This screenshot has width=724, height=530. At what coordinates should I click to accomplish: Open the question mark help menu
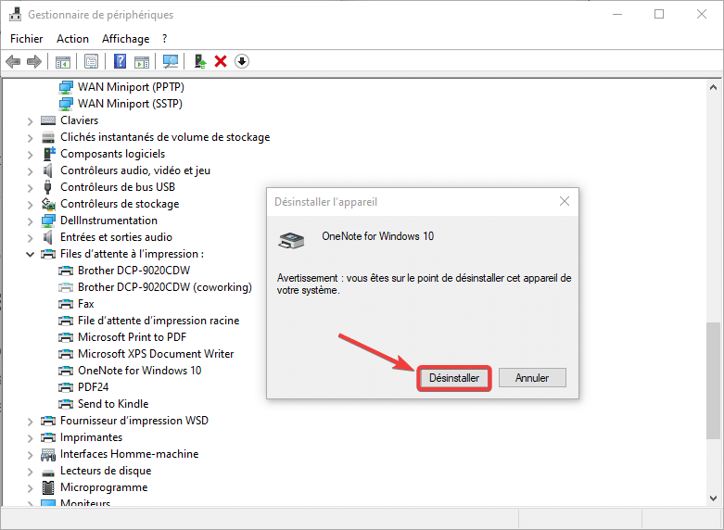[164, 39]
